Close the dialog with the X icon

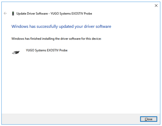pos(156,6)
